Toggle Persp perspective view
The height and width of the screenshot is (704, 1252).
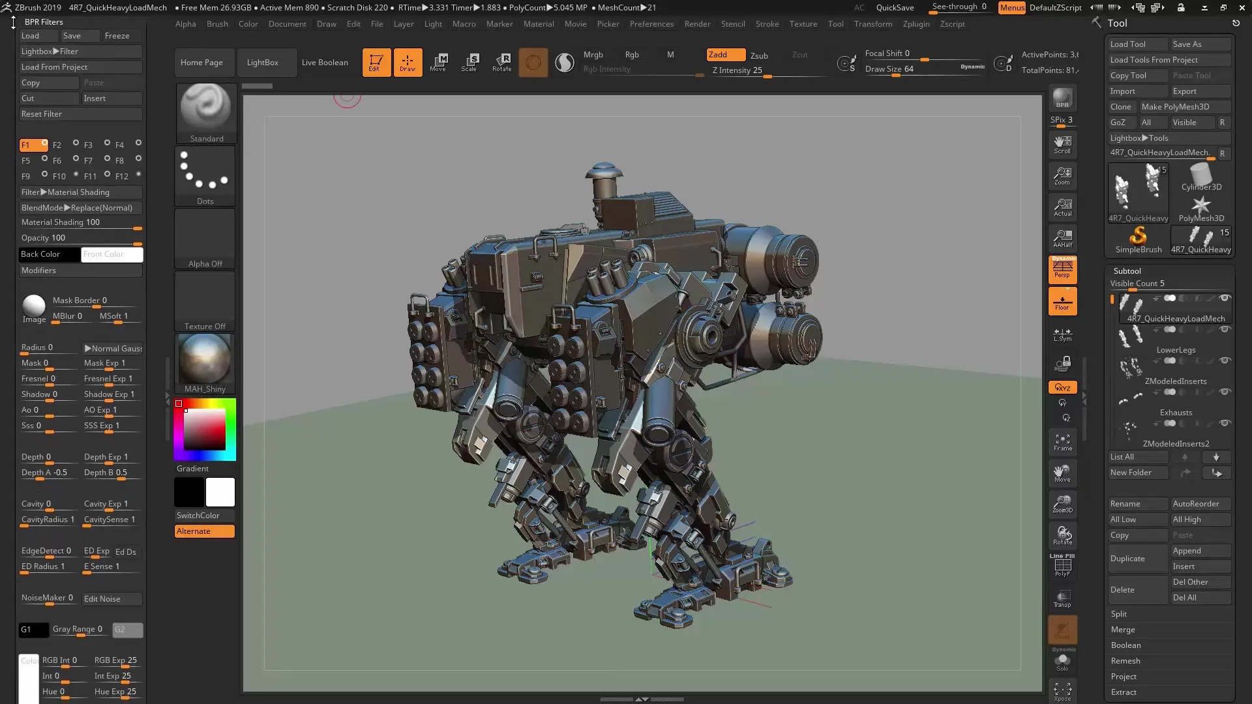coord(1062,269)
